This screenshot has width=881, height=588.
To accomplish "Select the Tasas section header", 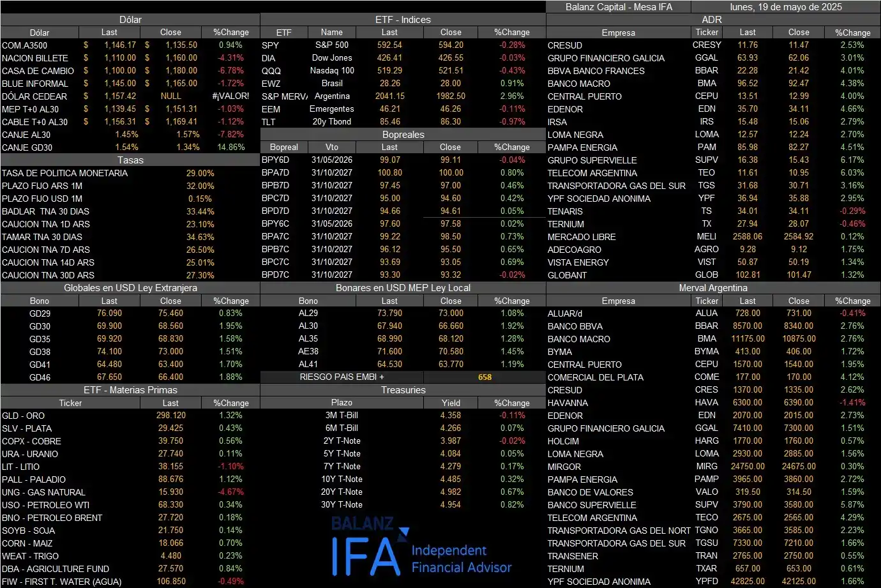I will tap(130, 160).
